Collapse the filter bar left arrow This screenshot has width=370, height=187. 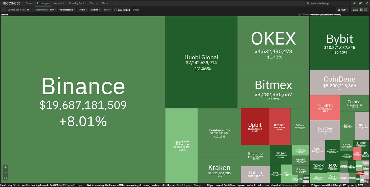tap(3, 10)
